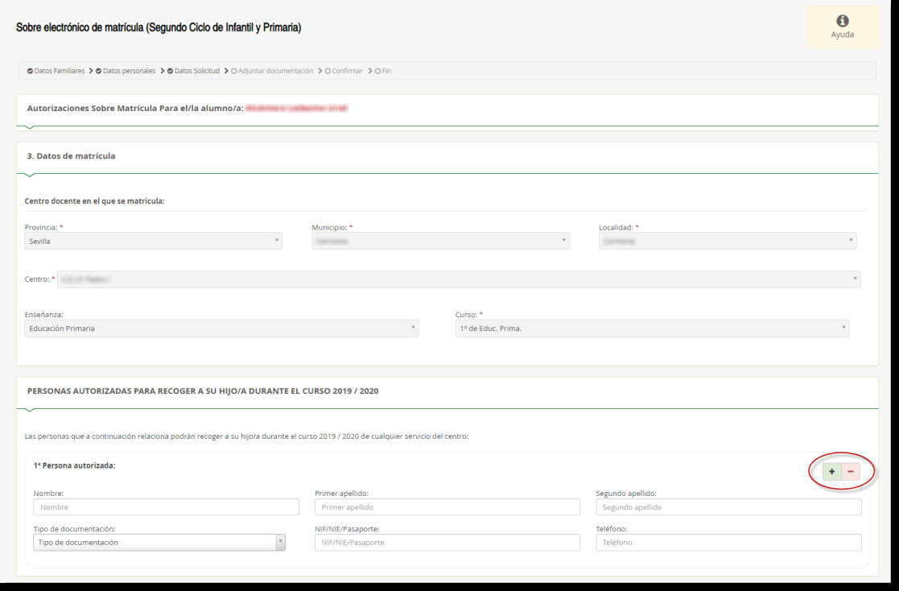The width and height of the screenshot is (899, 591).
Task: Add another authorized person with plus button
Action: 831,472
